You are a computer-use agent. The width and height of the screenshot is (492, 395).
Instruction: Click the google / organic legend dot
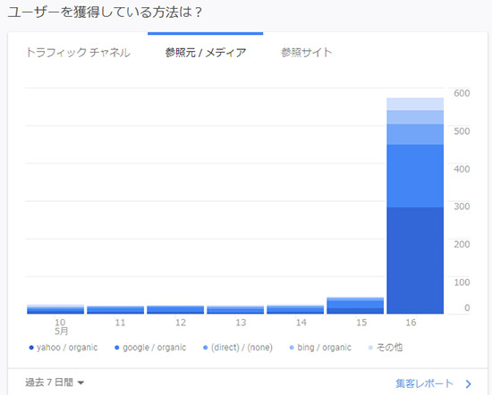(x=116, y=348)
